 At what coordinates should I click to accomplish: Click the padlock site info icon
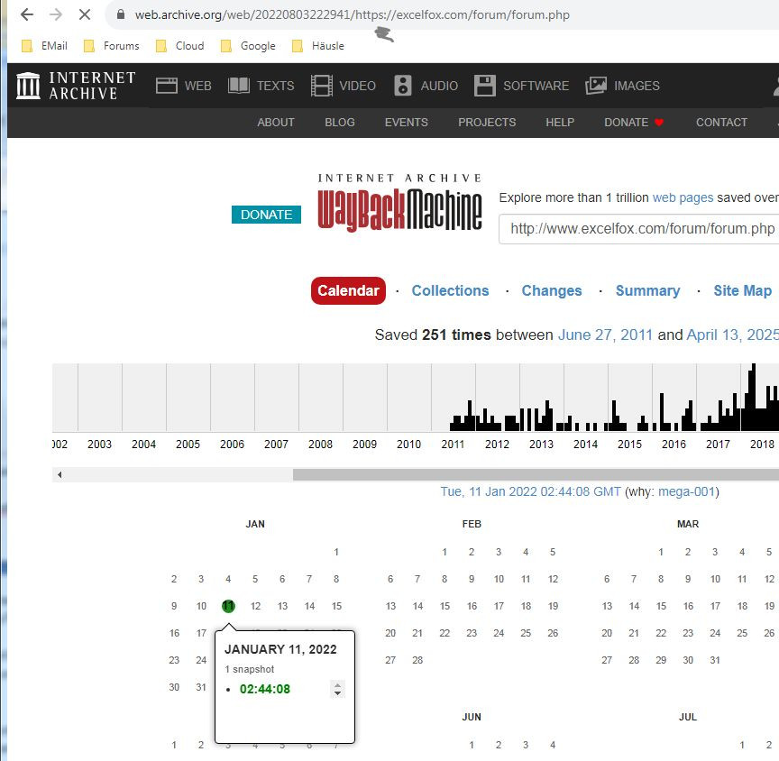tap(121, 14)
